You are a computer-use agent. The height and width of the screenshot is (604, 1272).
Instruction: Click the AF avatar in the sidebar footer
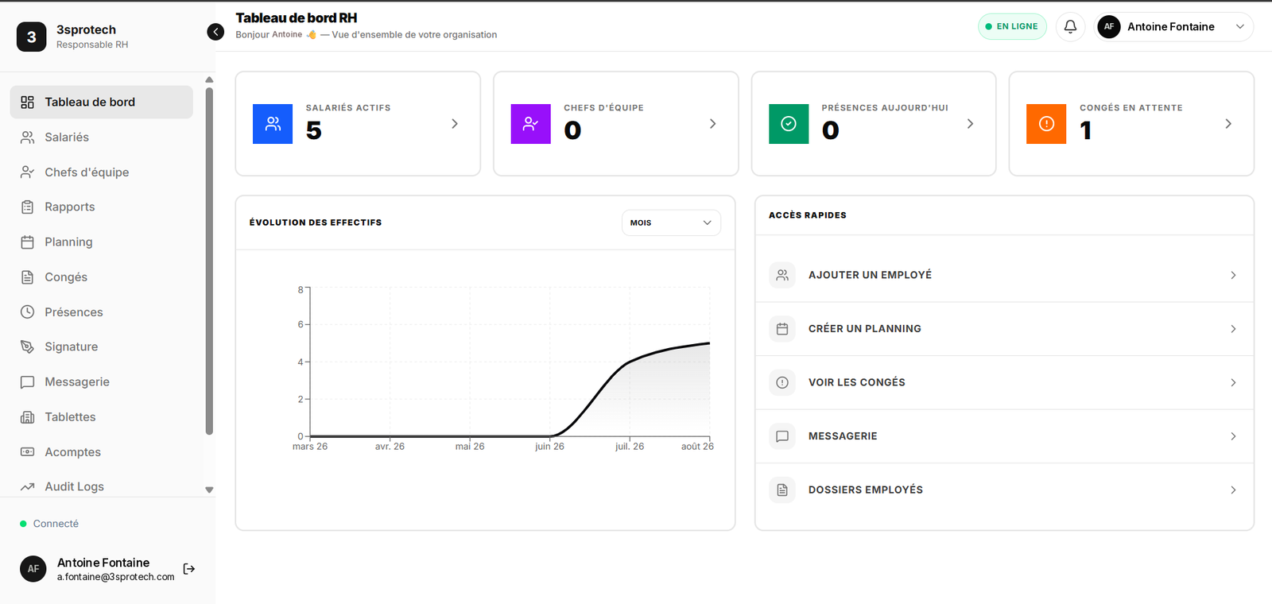[33, 569]
